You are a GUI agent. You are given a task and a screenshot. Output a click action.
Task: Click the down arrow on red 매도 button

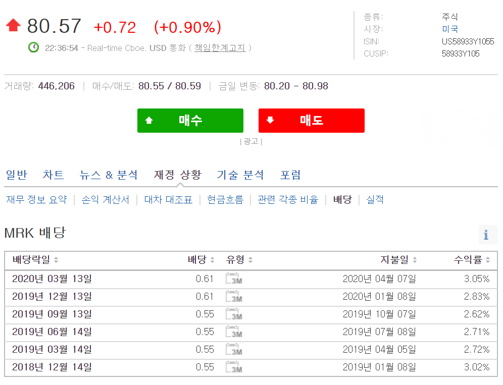pyautogui.click(x=270, y=120)
